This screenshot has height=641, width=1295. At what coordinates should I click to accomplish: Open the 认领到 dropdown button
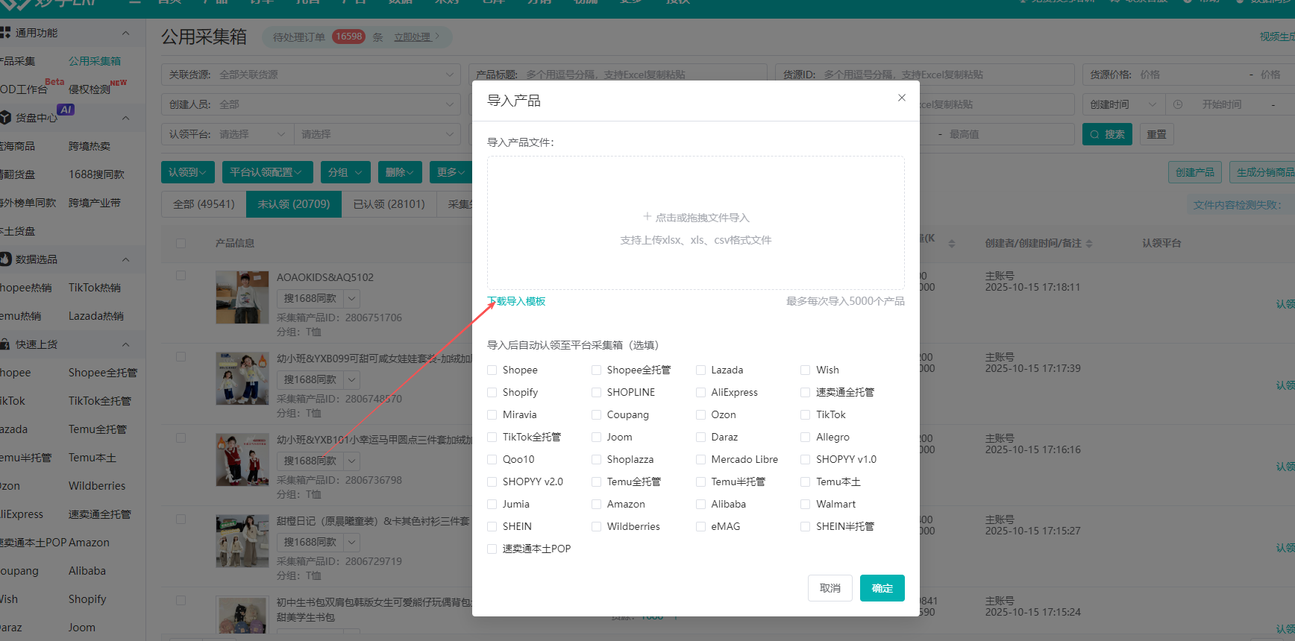point(187,172)
